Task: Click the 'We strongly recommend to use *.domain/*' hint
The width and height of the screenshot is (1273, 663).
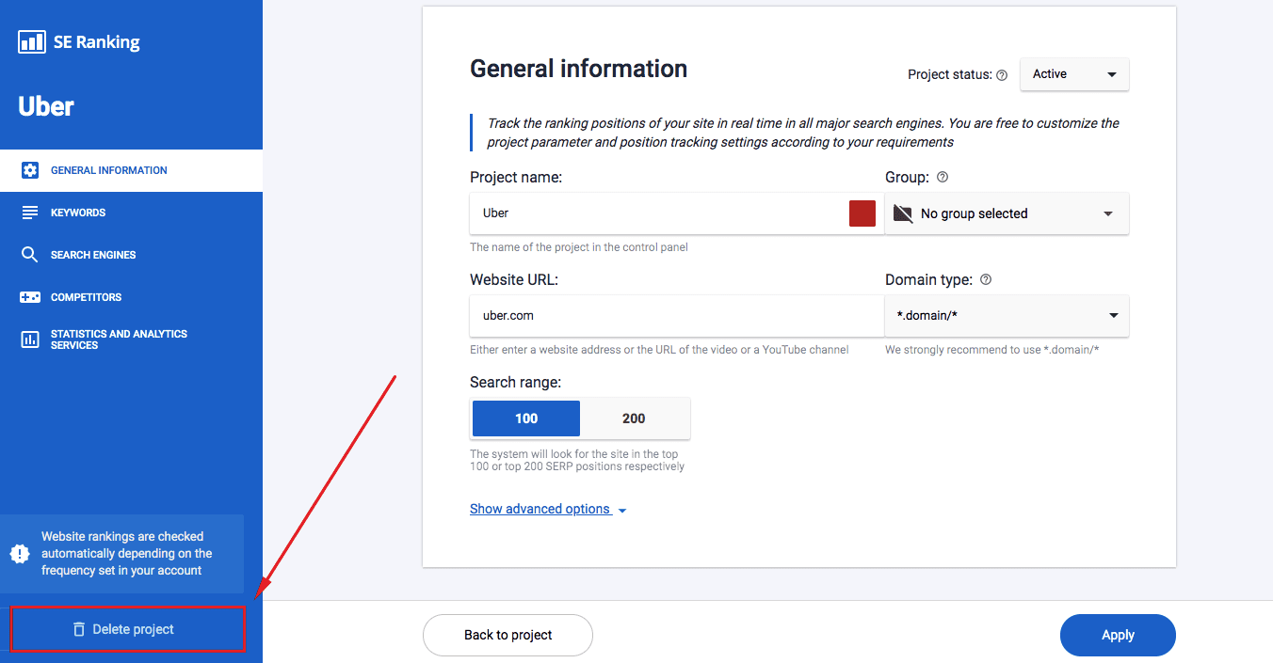Action: click(x=992, y=350)
